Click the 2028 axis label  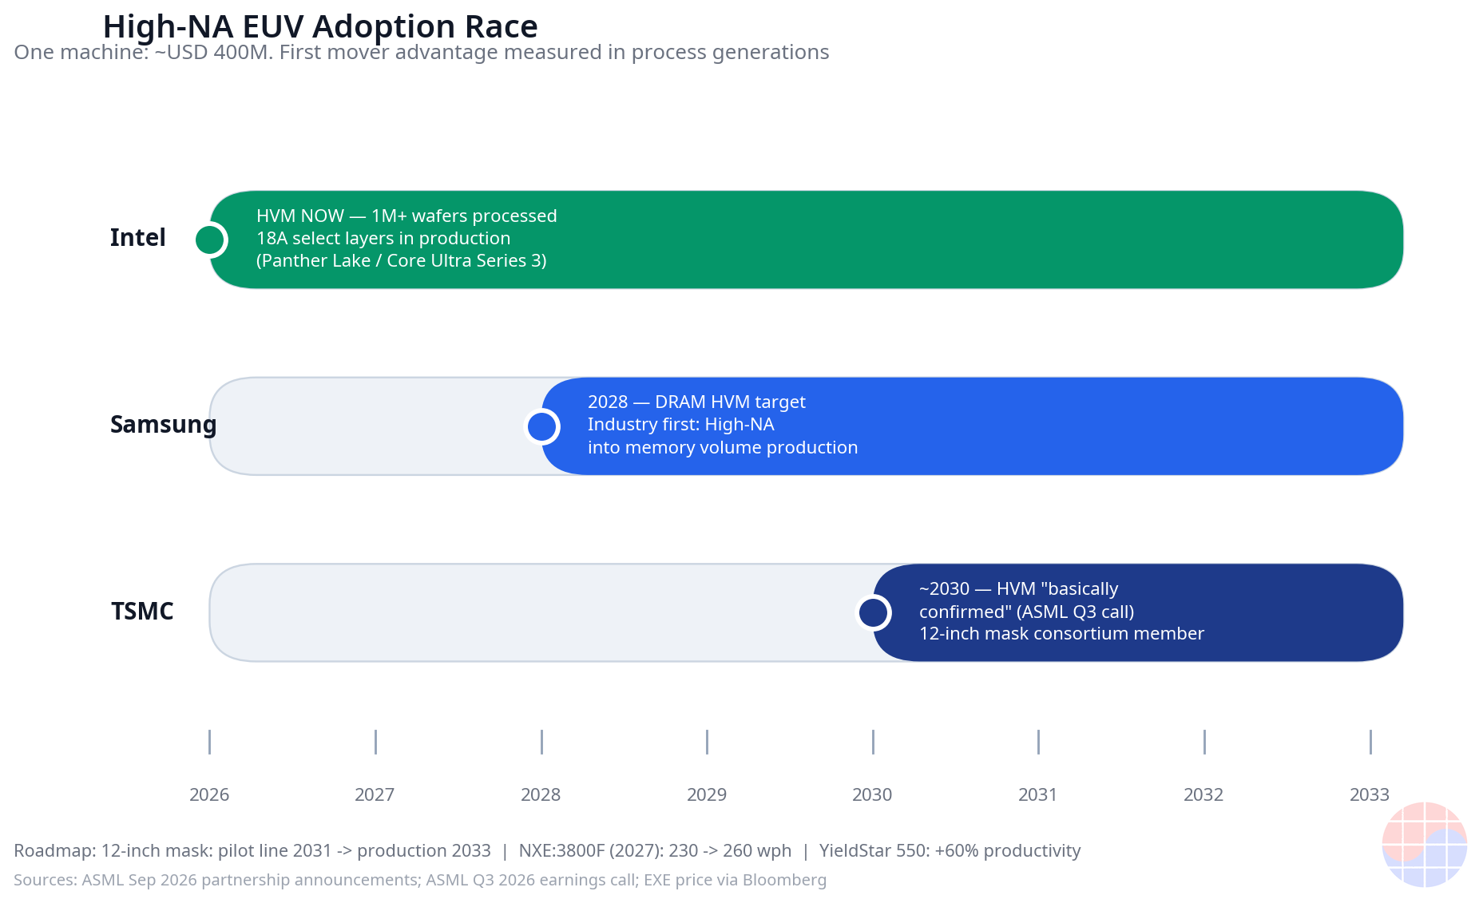541,795
